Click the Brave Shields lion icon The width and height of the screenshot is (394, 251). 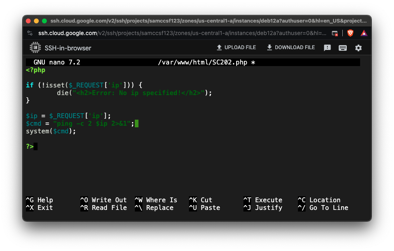click(x=350, y=33)
